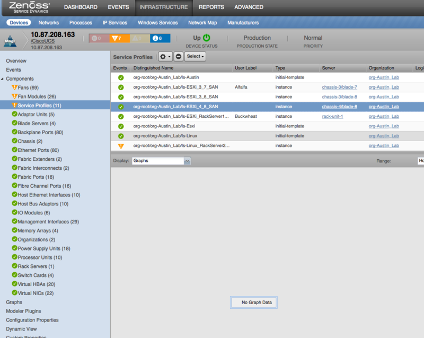Image resolution: width=424 pixels, height=338 pixels.
Task: Click the Zenoss Service Dynamics logo
Action: tap(30, 7)
